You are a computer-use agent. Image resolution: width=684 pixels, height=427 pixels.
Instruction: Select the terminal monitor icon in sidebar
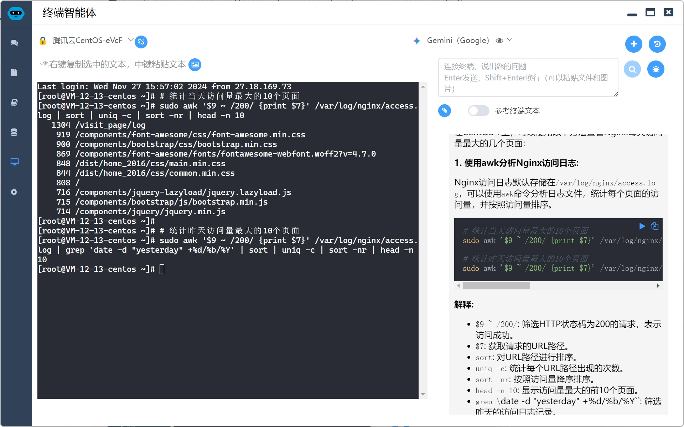pos(14,162)
